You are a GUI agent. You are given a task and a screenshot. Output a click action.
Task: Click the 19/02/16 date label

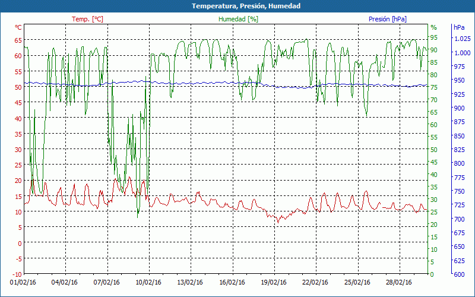tap(274, 283)
